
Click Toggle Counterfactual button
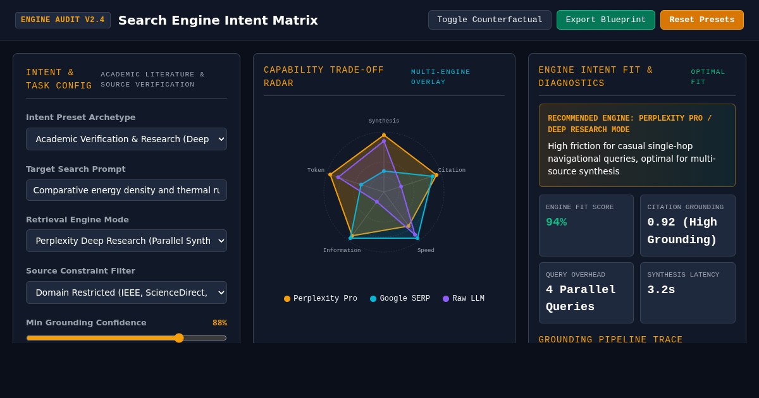[490, 20]
